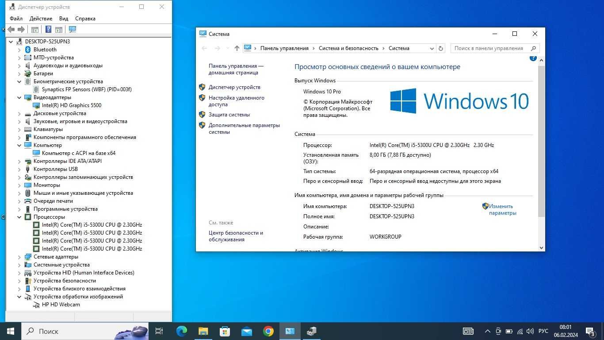The width and height of the screenshot is (604, 340).
Task: Open the address bar history dropdown
Action: click(x=432, y=48)
